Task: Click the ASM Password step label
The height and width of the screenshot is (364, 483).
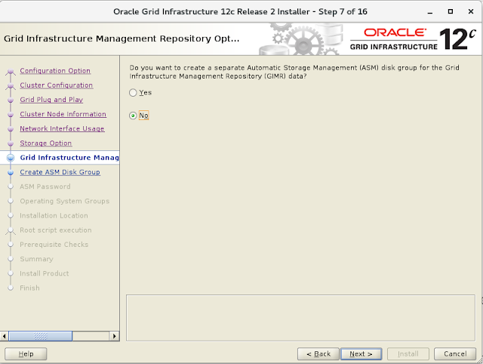Action: click(45, 187)
